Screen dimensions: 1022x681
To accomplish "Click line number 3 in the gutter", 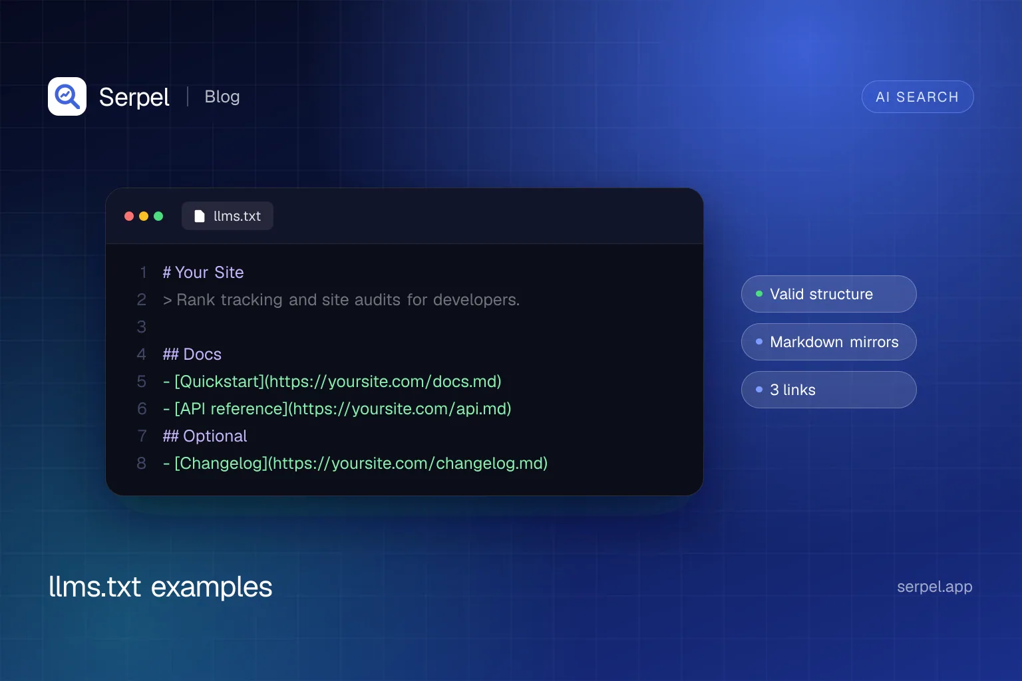I will 142,327.
